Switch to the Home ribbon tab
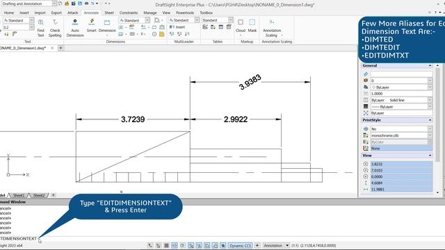 point(9,12)
